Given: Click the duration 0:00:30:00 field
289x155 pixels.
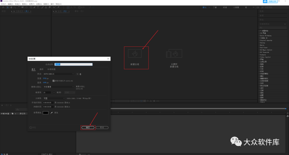Looking at the screenshot, I should 48,107.
